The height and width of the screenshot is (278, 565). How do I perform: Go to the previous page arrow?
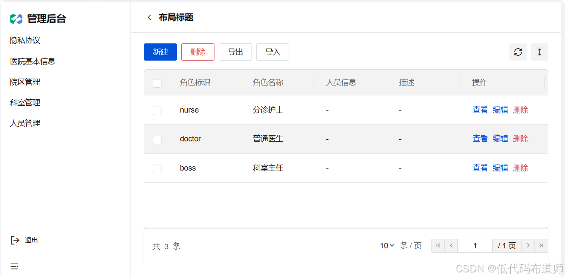[x=451, y=246]
